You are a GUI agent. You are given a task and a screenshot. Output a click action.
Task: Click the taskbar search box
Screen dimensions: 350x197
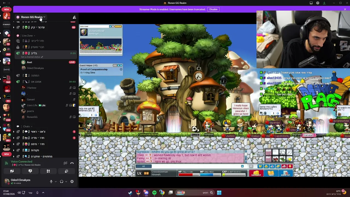point(195,193)
